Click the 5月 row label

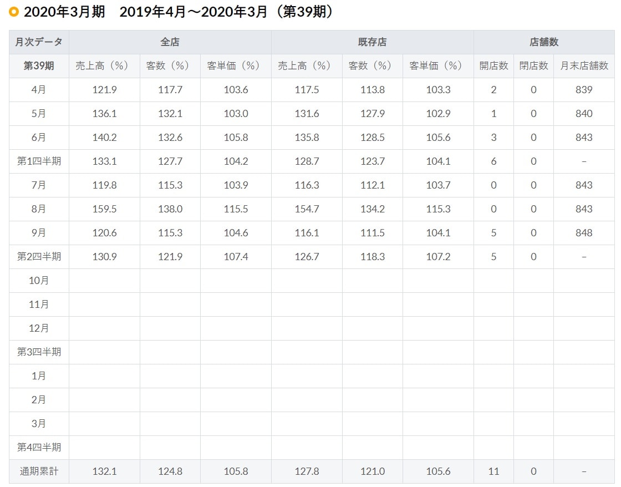point(39,114)
